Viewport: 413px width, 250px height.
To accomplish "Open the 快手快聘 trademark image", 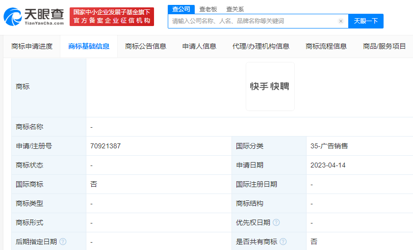I will [x=270, y=86].
